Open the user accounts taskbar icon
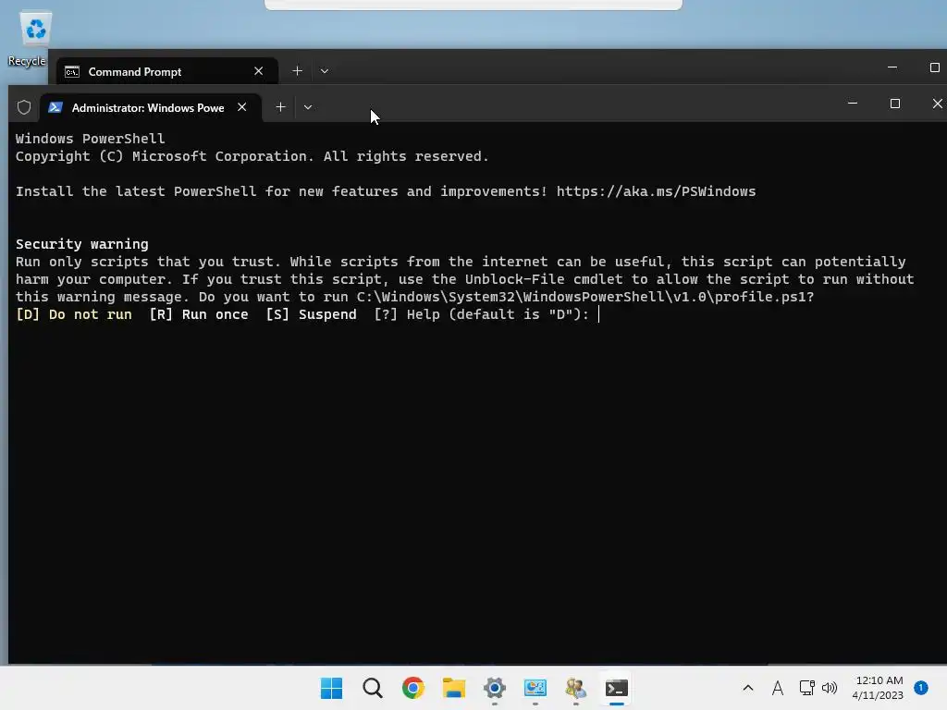Viewport: 947px width, 710px height. click(575, 688)
